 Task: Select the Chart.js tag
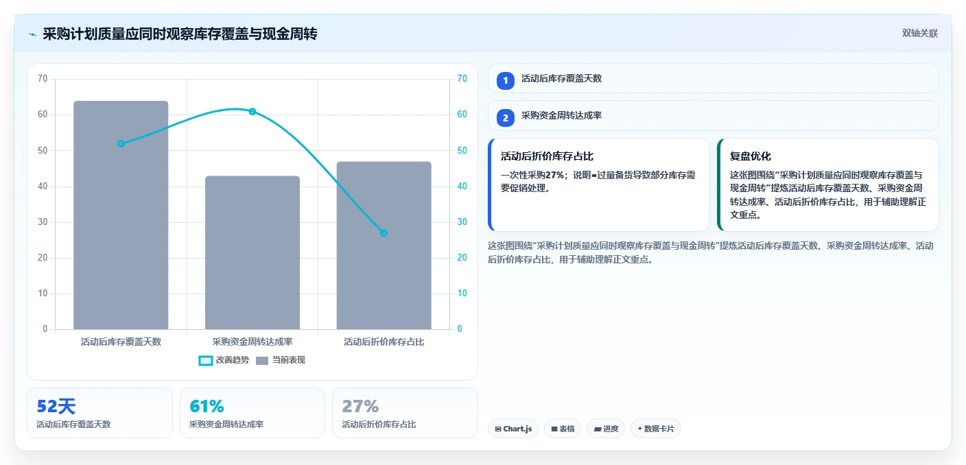coord(513,429)
